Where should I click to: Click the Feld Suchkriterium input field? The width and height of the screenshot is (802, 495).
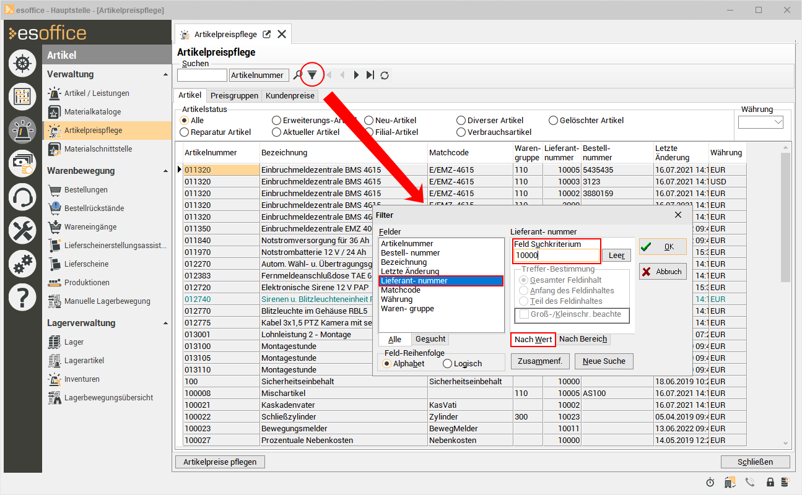557,256
